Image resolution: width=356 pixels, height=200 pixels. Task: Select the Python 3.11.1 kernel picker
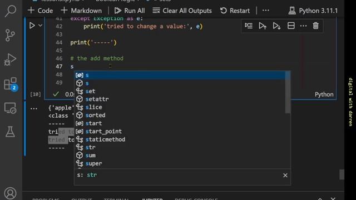[x=313, y=11]
